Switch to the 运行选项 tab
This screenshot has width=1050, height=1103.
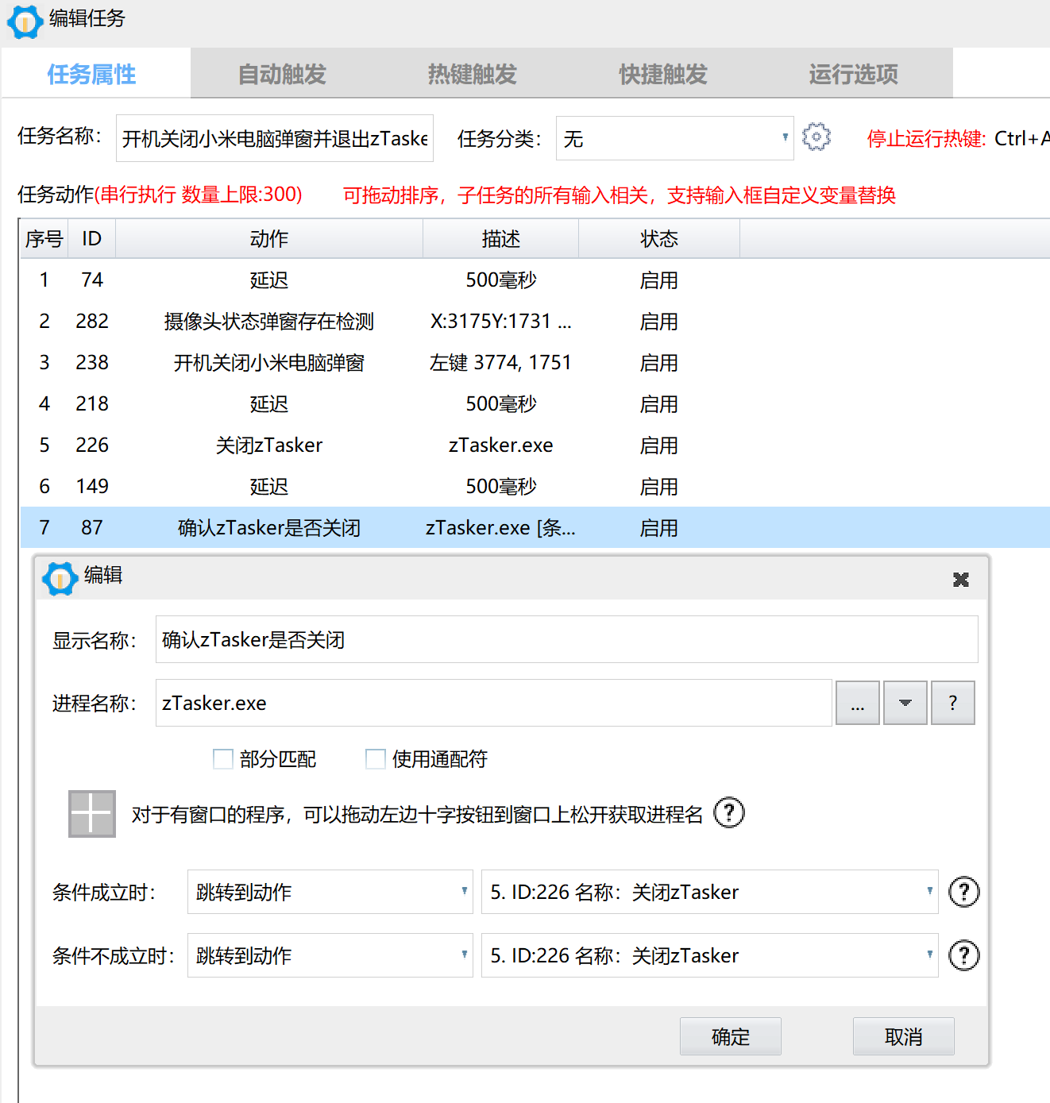coord(852,73)
